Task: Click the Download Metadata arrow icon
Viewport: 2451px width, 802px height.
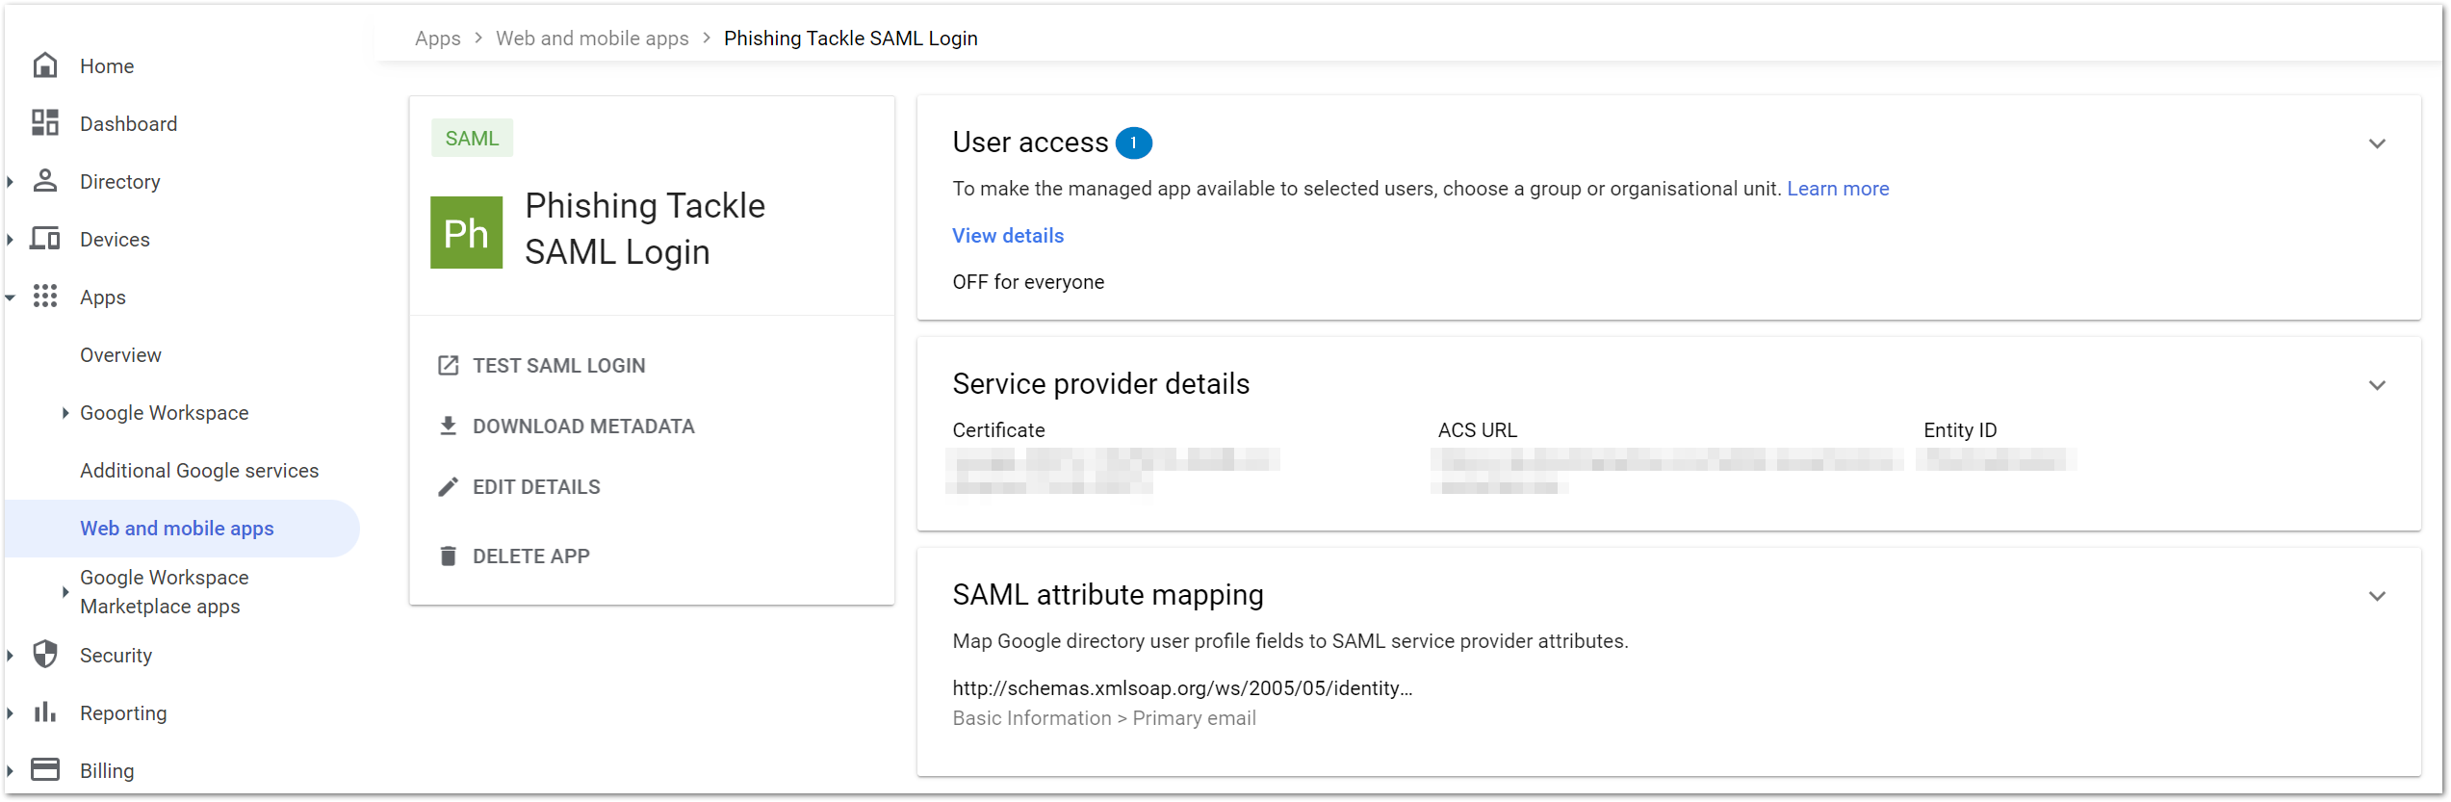Action: coord(448,427)
